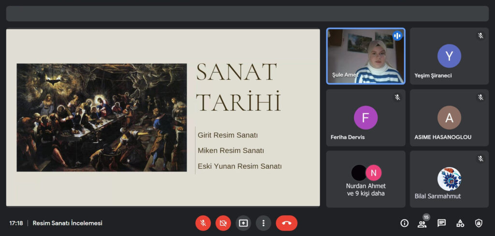Leave the call with red hang-up button
The height and width of the screenshot is (236, 495).
287,223
